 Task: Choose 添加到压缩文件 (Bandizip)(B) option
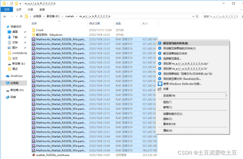193,79
